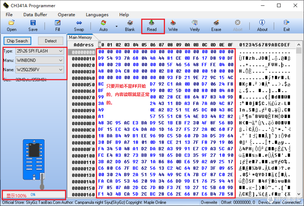304x206 pixels.
Task: Click column header 0F
Action: [x=230, y=45]
